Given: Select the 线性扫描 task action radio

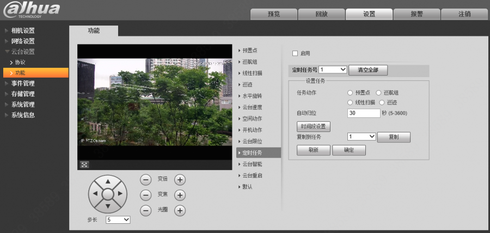Looking at the screenshot, I should pos(350,102).
